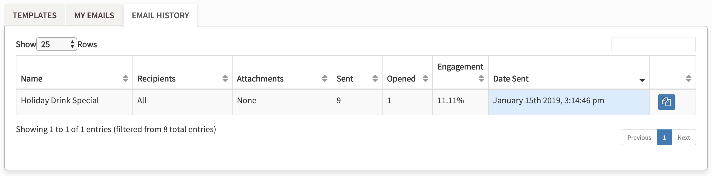This screenshot has height=176, width=712.
Task: Sort by Attachments column arrows
Action: click(x=325, y=79)
